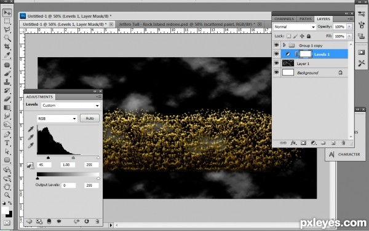The image size is (369, 231).
Task: Click the midtone gray input slider
Action: pos(73,158)
